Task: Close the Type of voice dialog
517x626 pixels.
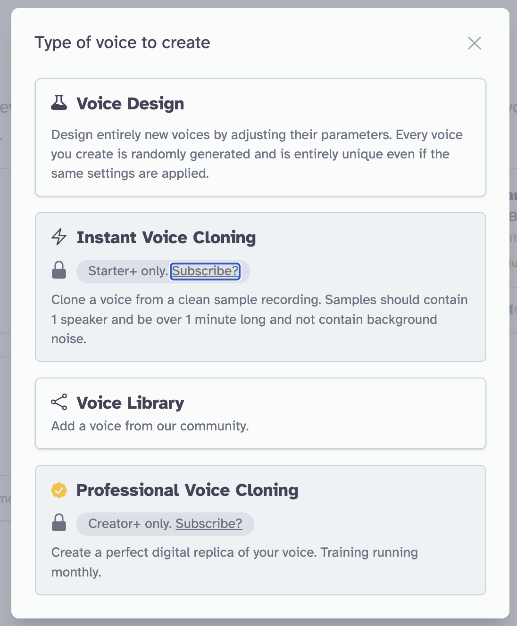Action: pos(475,43)
